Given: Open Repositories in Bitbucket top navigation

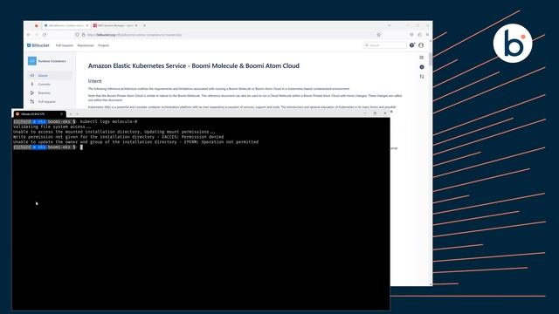Looking at the screenshot, I should (86, 45).
